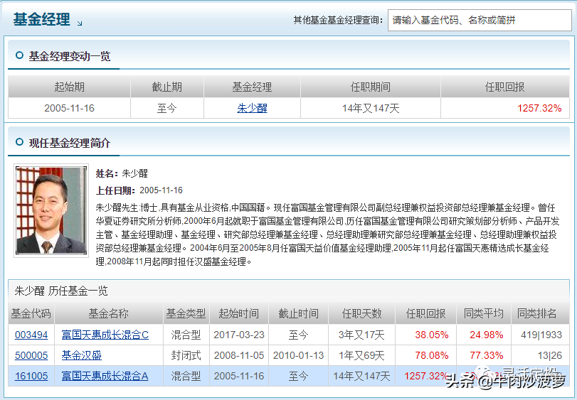Click the 截止时间 column header

pyautogui.click(x=298, y=314)
